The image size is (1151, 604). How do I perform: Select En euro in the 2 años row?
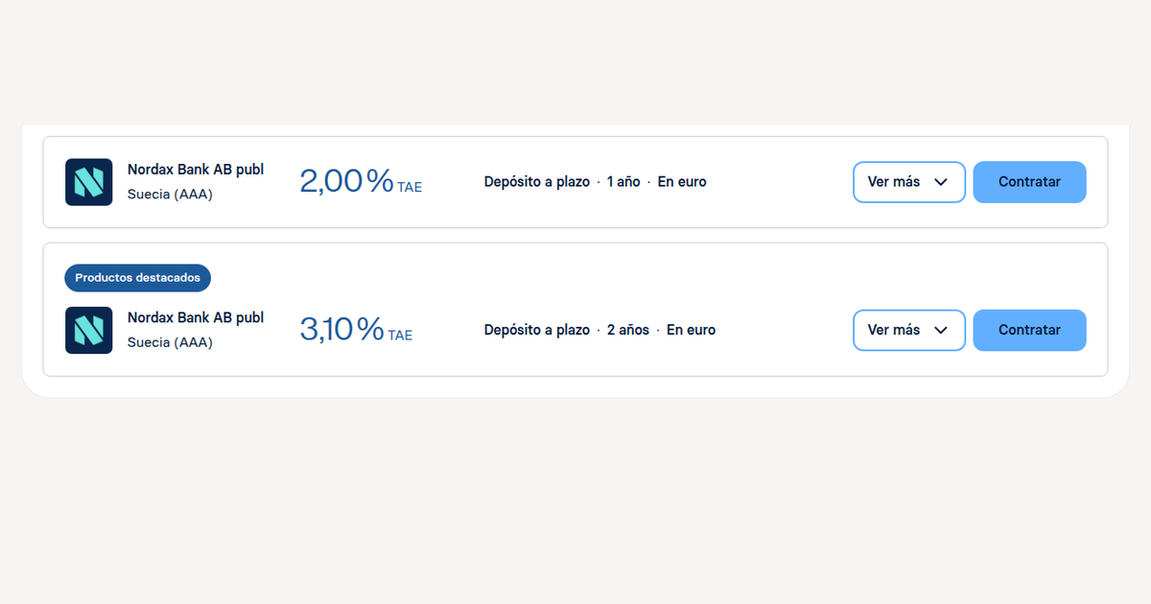point(692,330)
